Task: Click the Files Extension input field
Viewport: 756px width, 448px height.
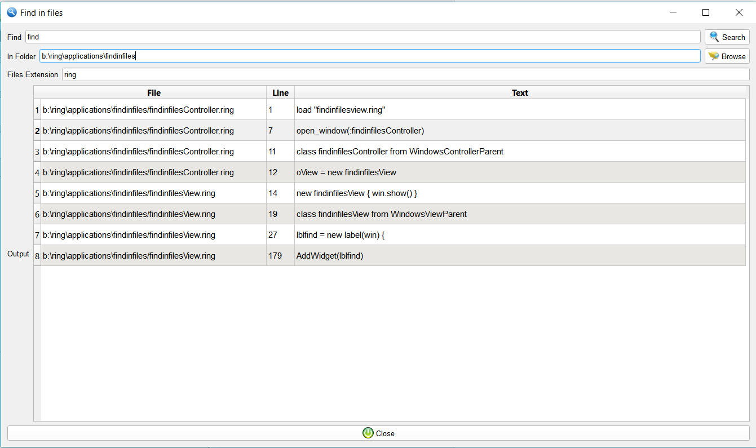Action: coord(405,74)
